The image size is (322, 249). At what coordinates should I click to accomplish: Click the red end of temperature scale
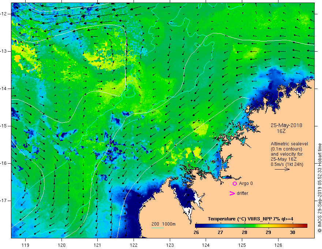pyautogui.click(x=305, y=226)
